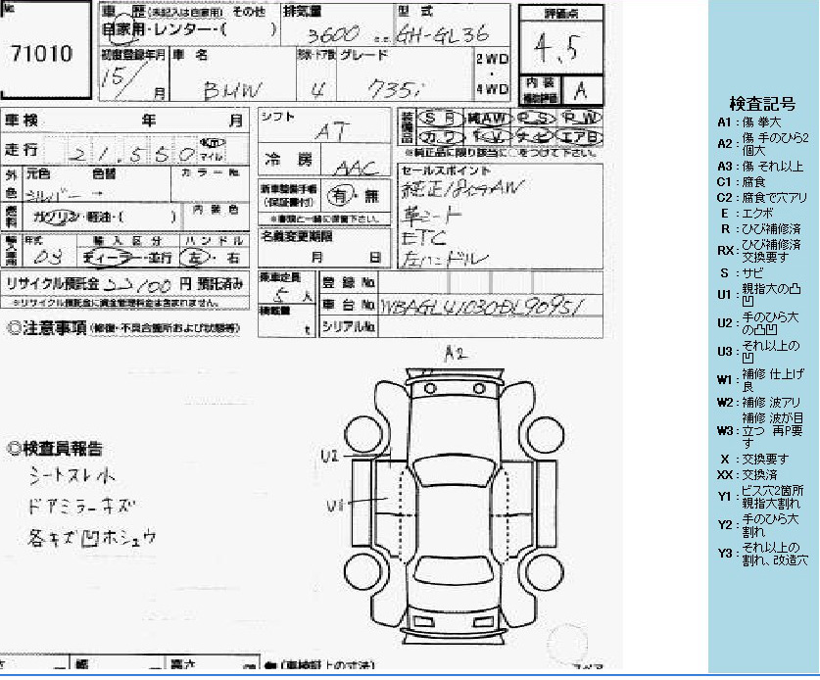Select legend entry W2 補修 波アリ
820x680 pixels.
point(759,403)
